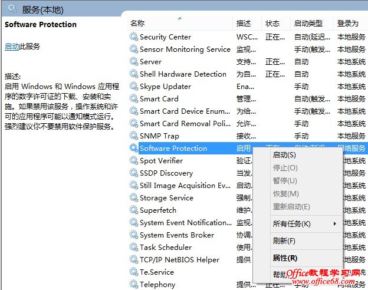368x290 pixels.
Task: Select the Security Center service row
Action: tap(248, 37)
